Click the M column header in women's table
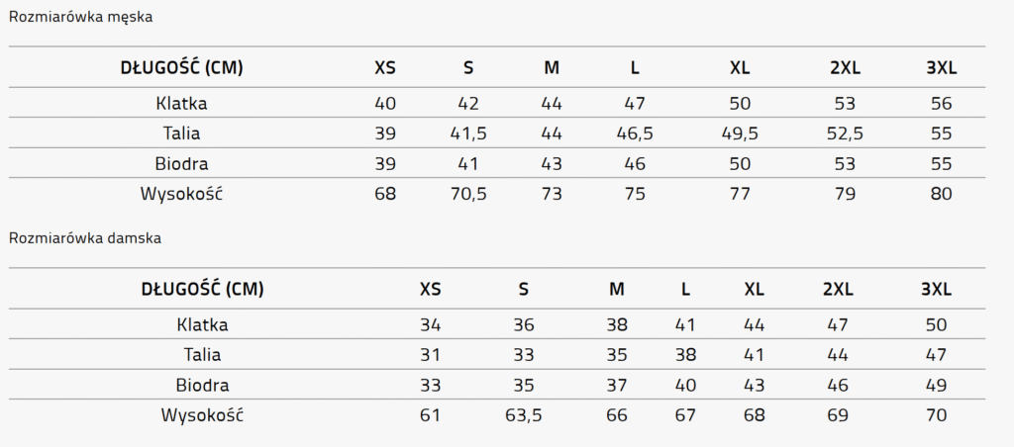1014x447 pixels. 617,290
